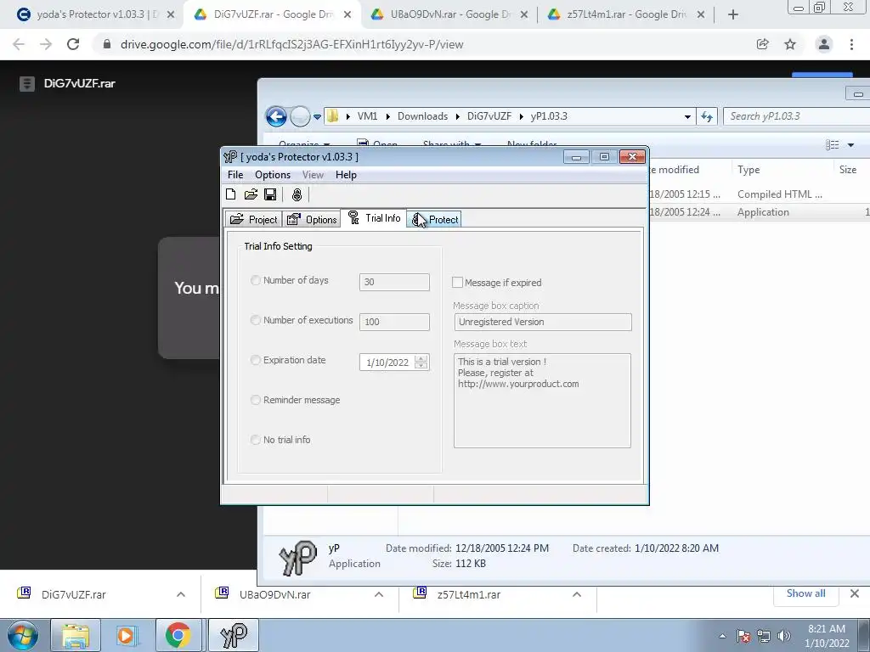
Task: Click the Explorer Back navigation button
Action: tap(276, 116)
